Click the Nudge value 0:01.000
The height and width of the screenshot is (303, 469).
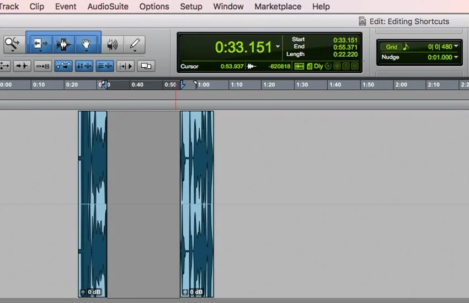440,57
